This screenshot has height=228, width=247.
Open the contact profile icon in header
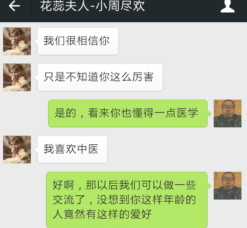pyautogui.click(x=228, y=6)
